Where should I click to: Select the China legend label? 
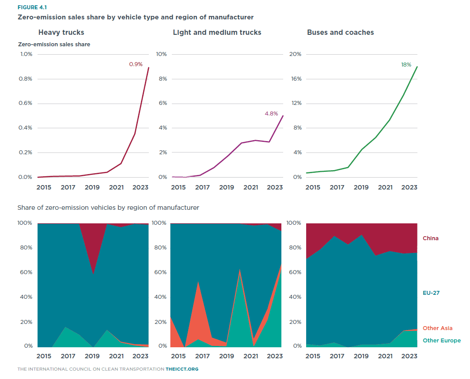tap(431, 238)
